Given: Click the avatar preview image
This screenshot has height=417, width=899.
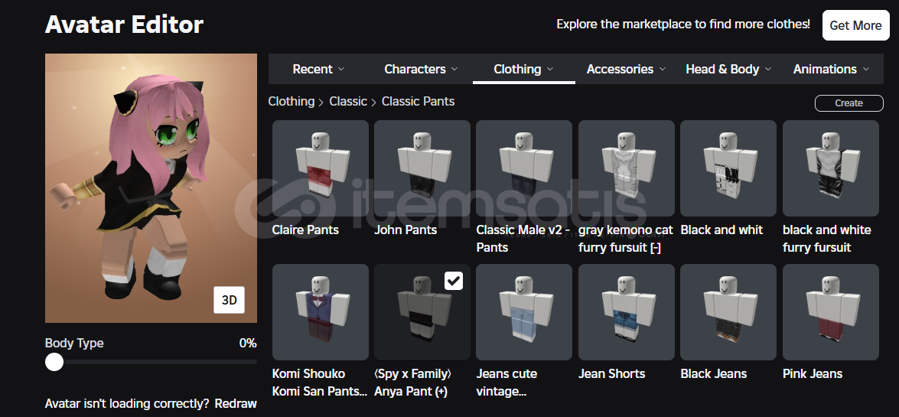Looking at the screenshot, I should (151, 188).
